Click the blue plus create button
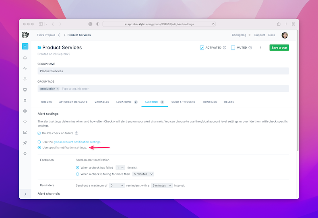318x218 pixels. pyautogui.click(x=25, y=47)
